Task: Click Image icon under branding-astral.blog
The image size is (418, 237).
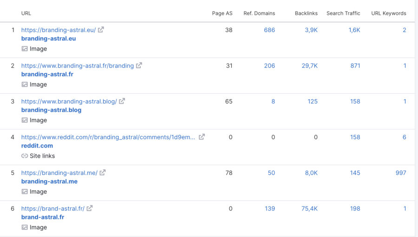Action: [25, 120]
